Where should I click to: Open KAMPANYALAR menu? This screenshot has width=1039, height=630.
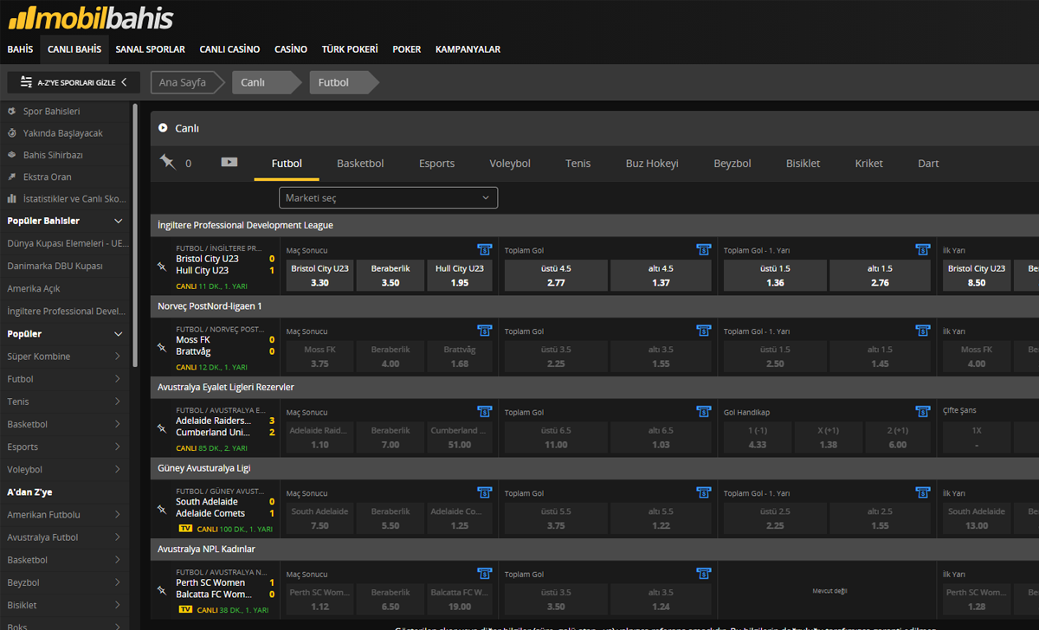point(468,49)
